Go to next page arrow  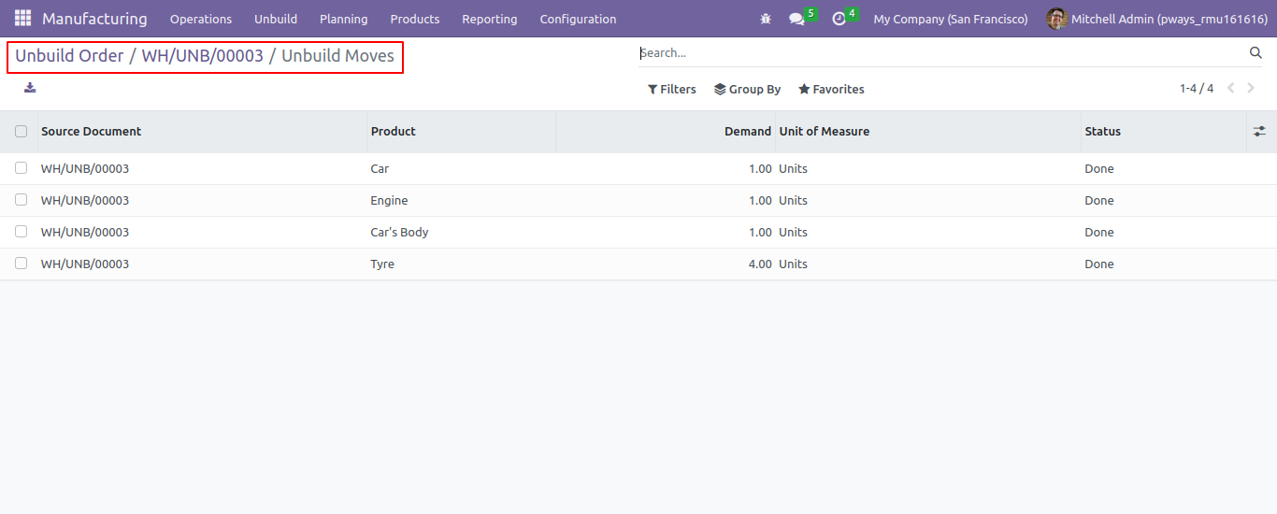click(1251, 89)
